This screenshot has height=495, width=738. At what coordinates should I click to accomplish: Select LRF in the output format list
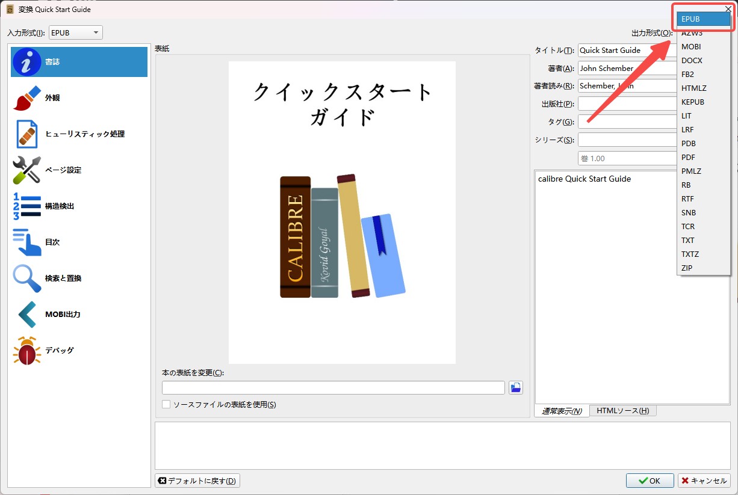point(704,130)
